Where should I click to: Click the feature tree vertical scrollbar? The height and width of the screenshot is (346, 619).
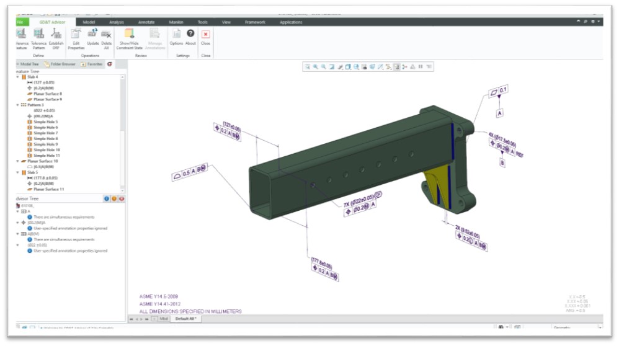pos(122,133)
